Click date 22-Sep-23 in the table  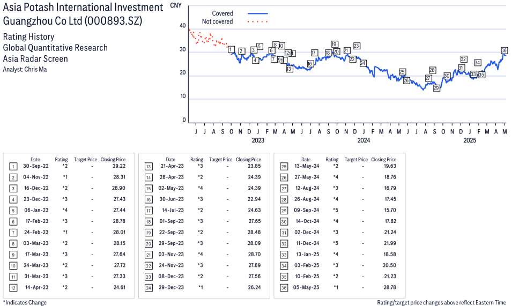point(172,232)
